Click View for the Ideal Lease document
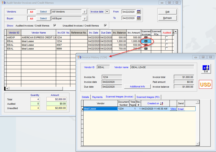216x152 pixels. pos(173,109)
